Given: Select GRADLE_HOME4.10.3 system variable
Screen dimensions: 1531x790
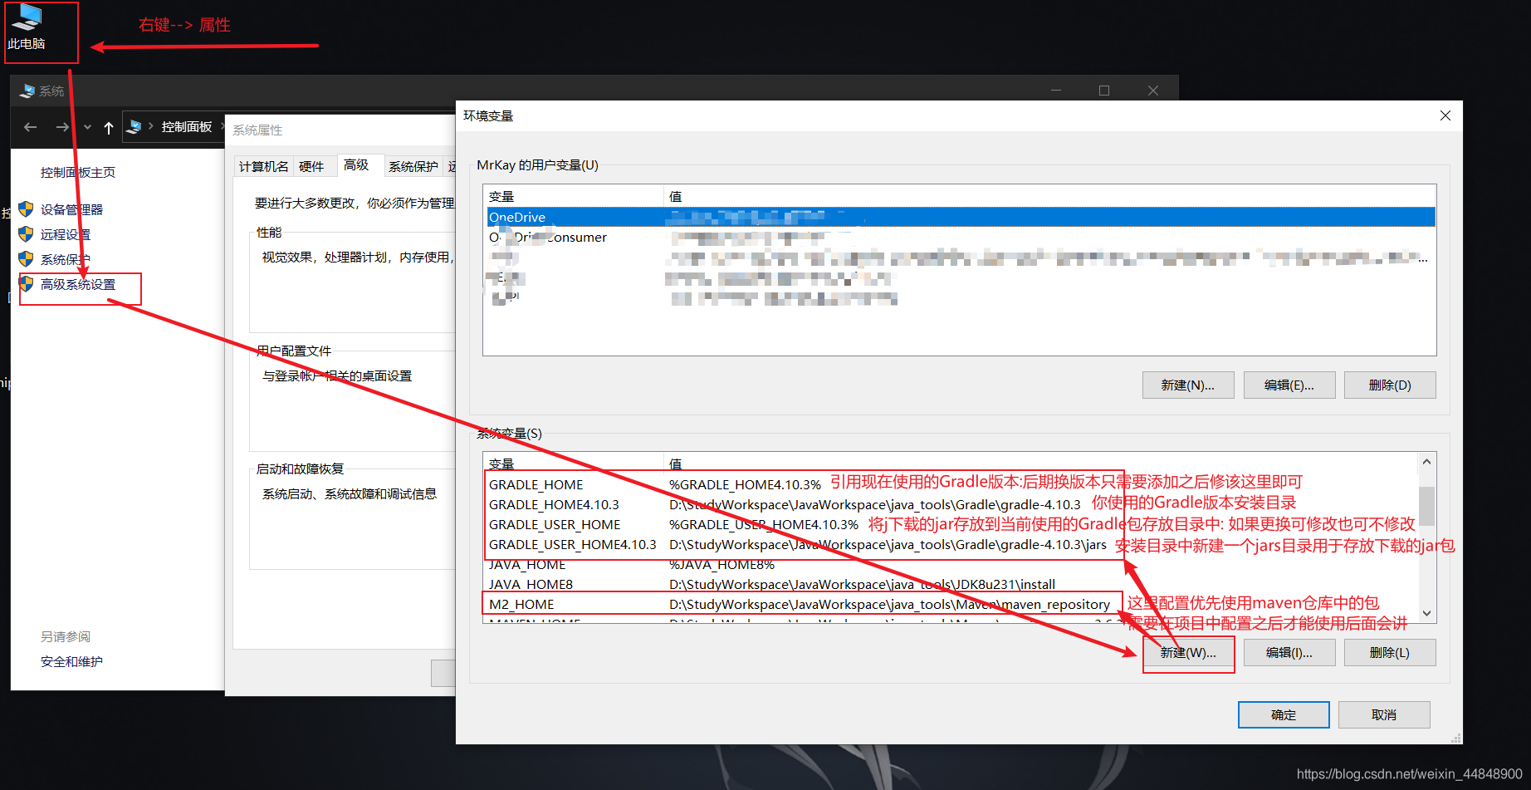Looking at the screenshot, I should click(951, 504).
